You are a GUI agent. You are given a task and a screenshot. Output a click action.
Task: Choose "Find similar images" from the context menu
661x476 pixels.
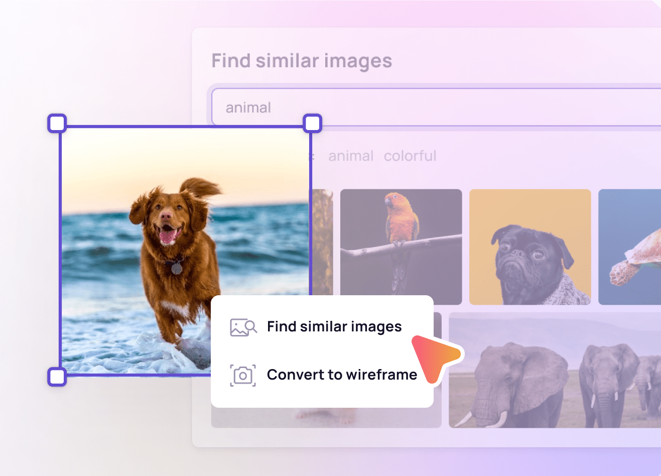(334, 326)
